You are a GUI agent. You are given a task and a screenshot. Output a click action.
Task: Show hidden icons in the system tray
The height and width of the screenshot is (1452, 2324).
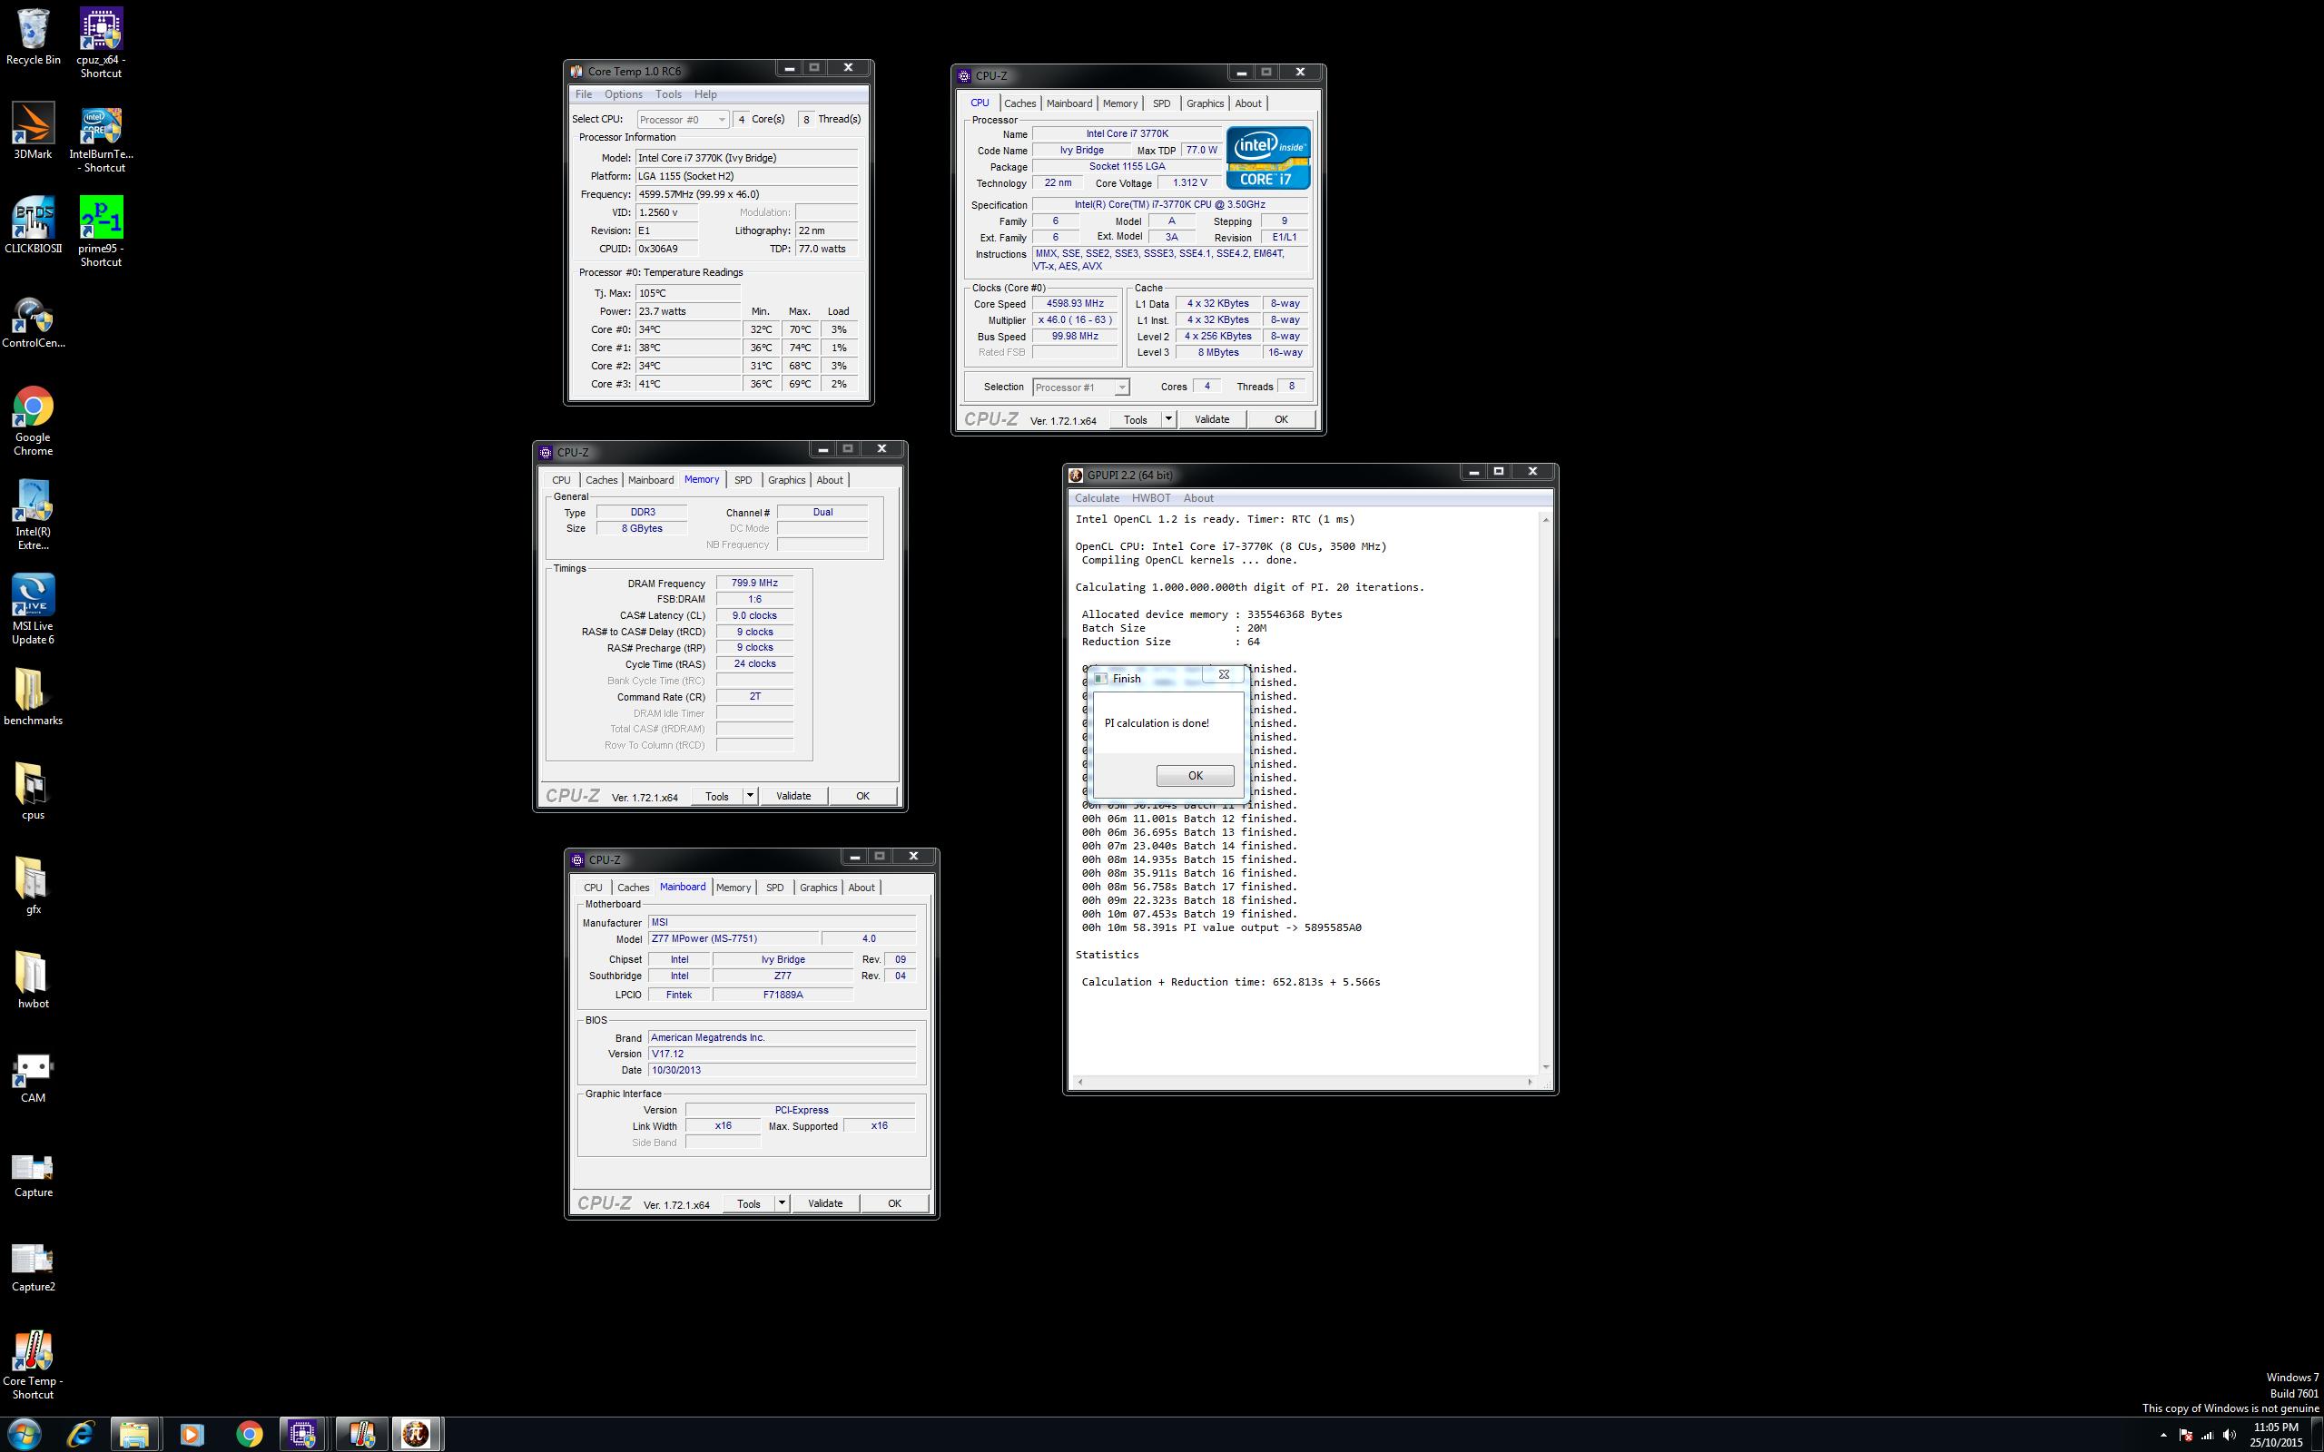(x=2162, y=1435)
